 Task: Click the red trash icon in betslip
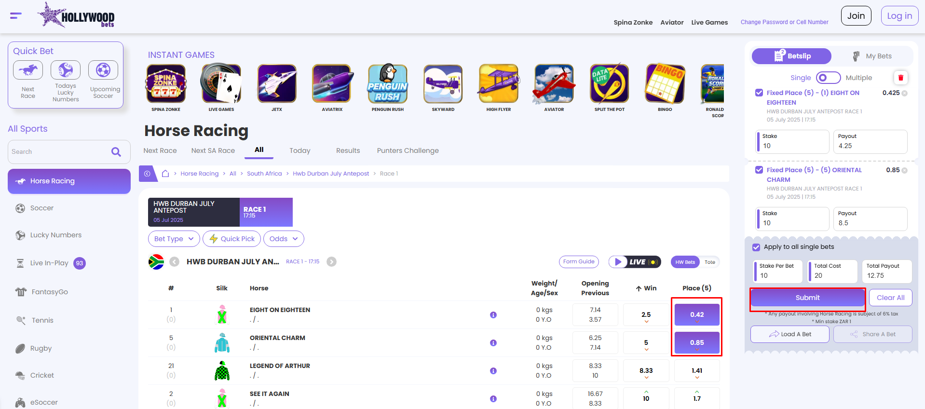pos(900,78)
